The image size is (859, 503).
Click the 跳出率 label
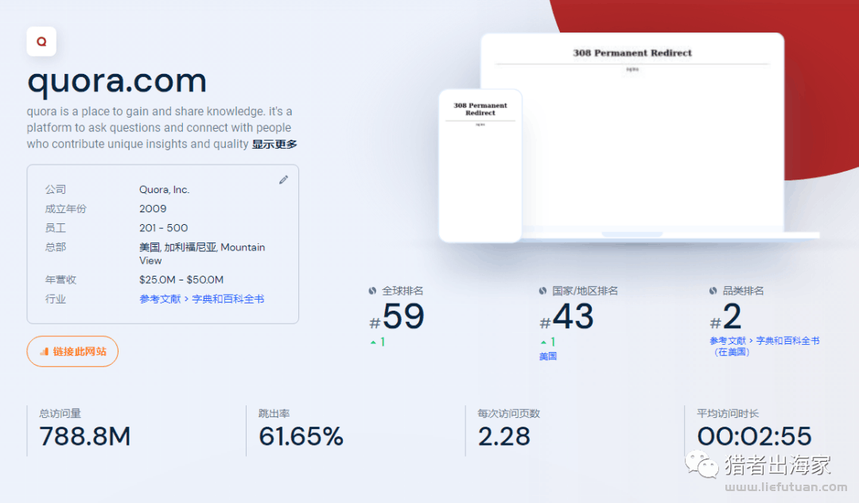[274, 413]
